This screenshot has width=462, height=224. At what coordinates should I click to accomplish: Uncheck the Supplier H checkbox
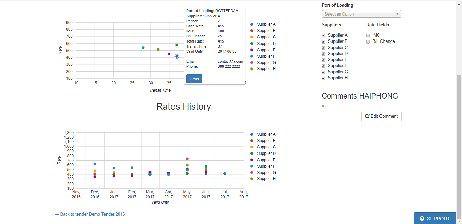(323, 78)
